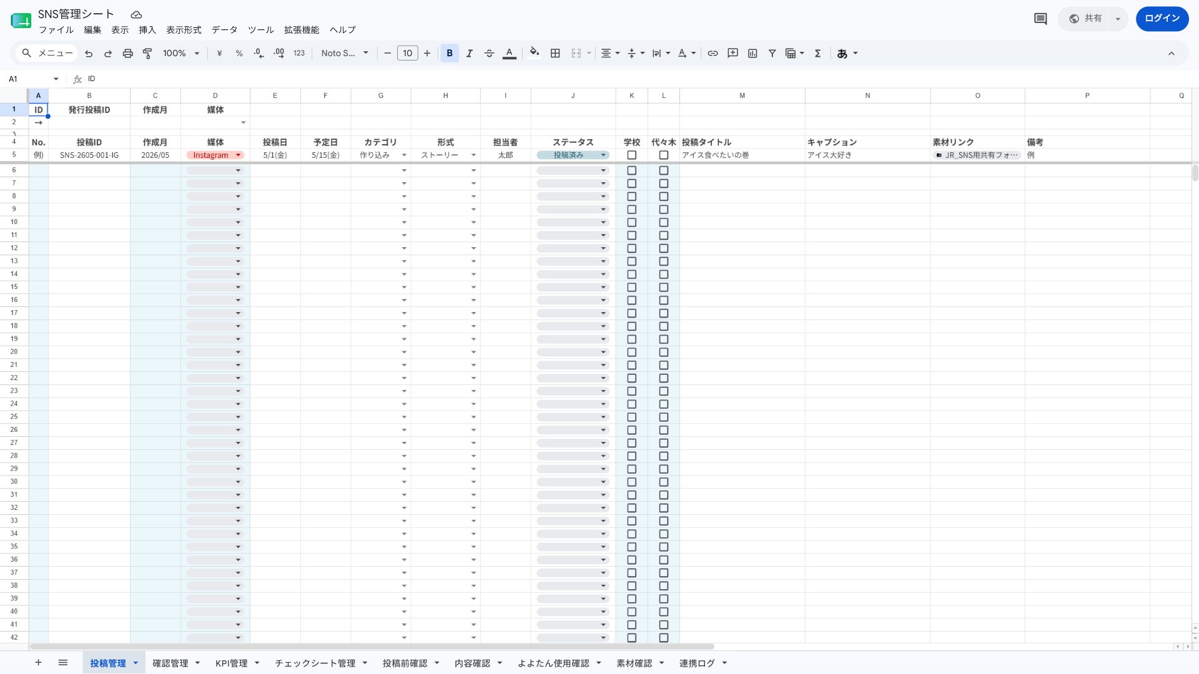Viewport: 1199px width, 674px height.
Task: Open comment history icon at top right
Action: click(x=1040, y=19)
